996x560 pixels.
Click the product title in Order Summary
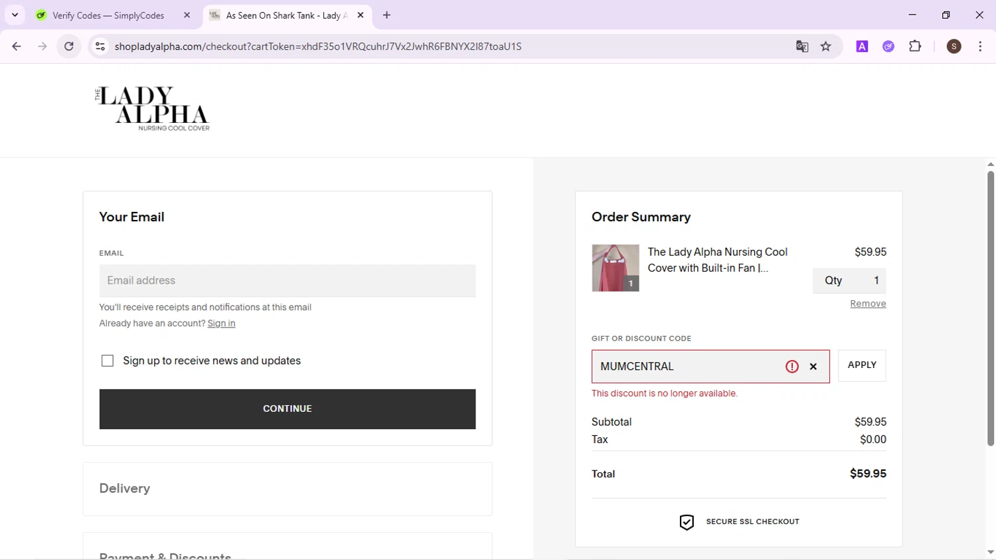(717, 260)
